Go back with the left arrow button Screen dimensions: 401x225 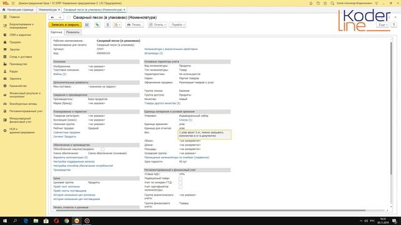tap(53, 17)
